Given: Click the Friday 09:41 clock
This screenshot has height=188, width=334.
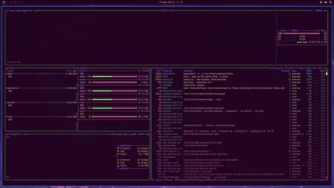Looking at the screenshot, I should point(167,2).
